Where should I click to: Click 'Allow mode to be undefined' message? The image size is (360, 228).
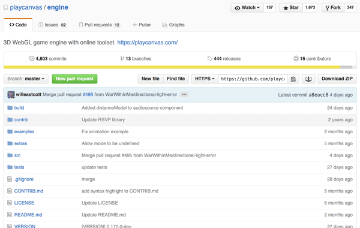click(x=110, y=143)
